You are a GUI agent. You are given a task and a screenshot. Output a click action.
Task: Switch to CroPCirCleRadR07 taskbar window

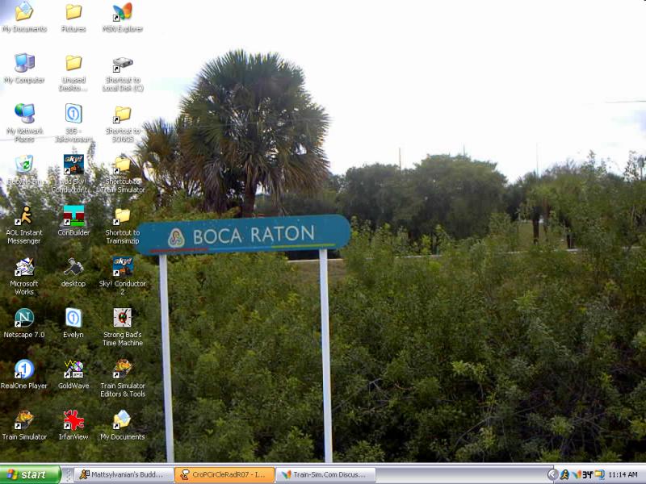pos(224,474)
